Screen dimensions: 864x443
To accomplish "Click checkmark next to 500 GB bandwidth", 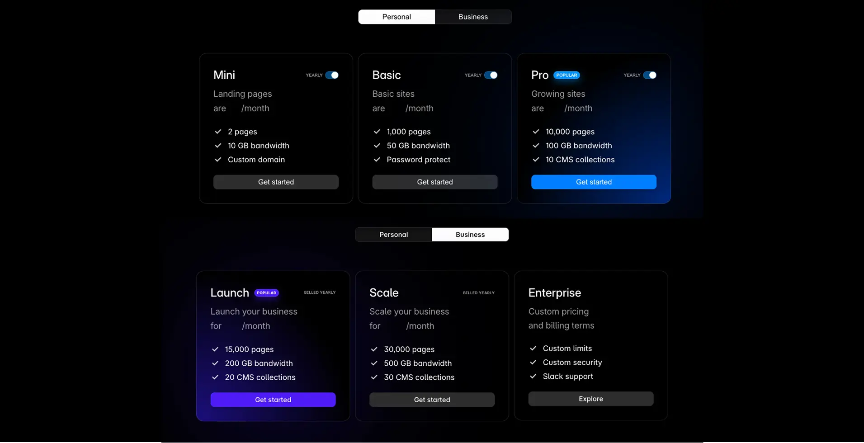I will point(374,363).
